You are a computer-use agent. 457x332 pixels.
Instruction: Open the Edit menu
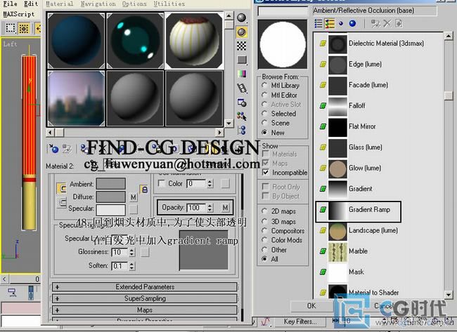click(31, 4)
